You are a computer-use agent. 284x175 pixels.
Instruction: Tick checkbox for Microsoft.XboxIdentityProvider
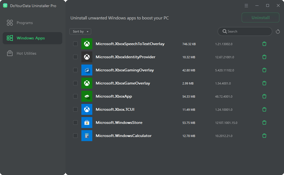click(75, 57)
